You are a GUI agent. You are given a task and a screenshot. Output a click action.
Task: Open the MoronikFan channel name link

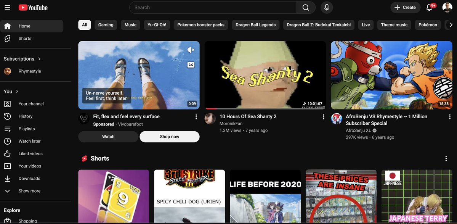pos(231,124)
